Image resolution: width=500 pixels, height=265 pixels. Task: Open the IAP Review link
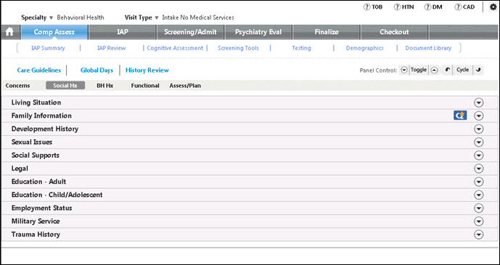coord(111,48)
